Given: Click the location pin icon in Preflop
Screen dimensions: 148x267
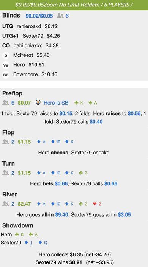Looking at the screenshot, I should point(38,103).
